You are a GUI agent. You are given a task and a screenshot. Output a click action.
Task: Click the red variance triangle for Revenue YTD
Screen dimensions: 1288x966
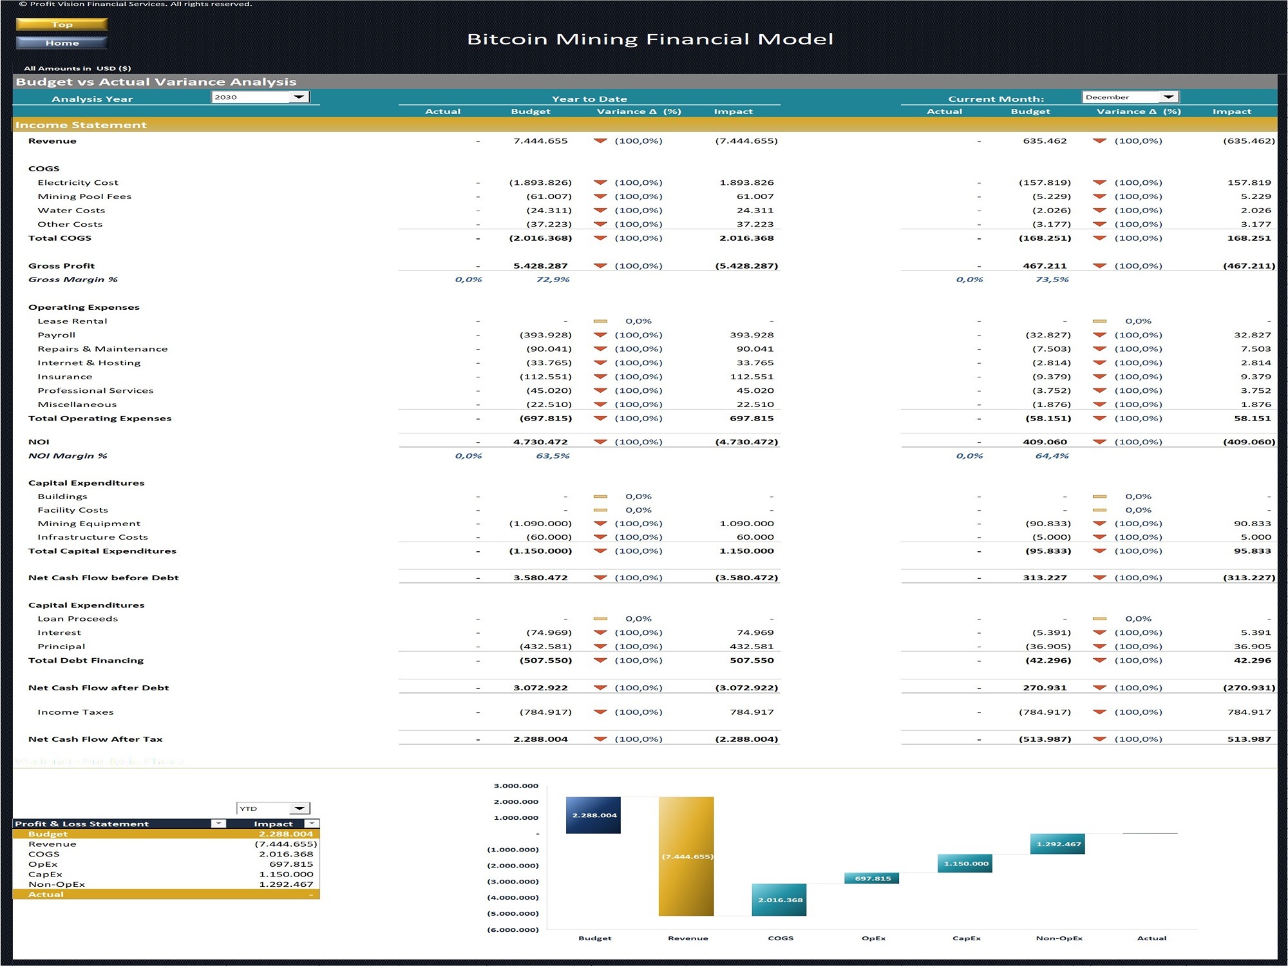click(601, 140)
